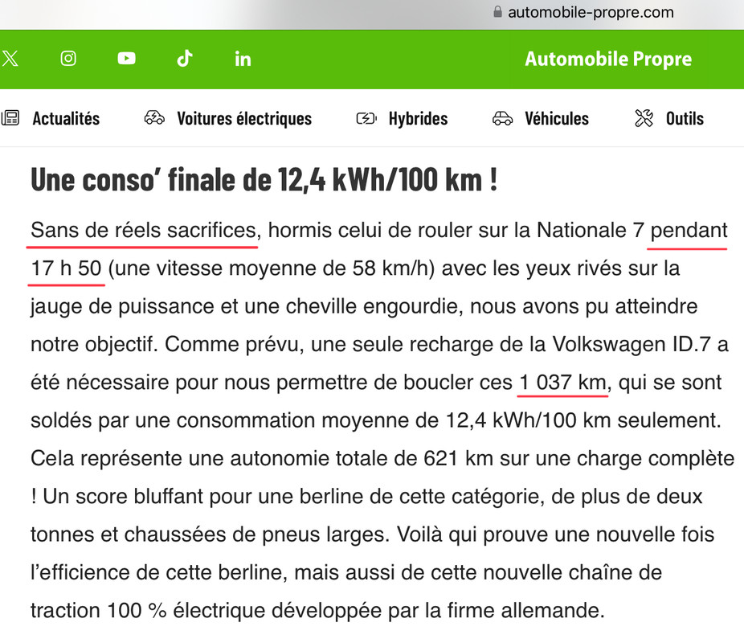This screenshot has width=744, height=643.
Task: Click the underlined text 'Sans de réels sacrifices'
Action: coord(143,231)
